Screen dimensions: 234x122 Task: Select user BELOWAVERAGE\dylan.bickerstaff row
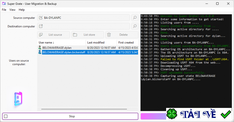pos(88,52)
